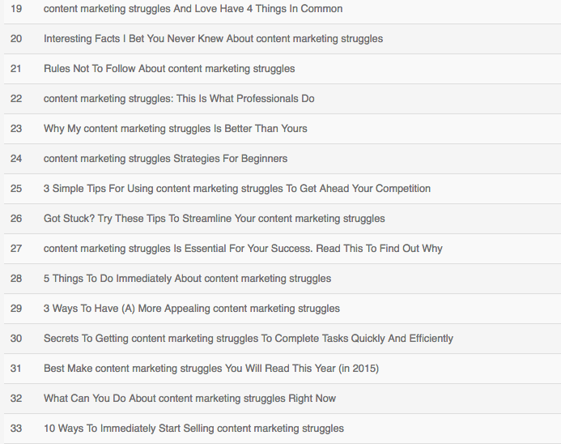Click row number 28
Viewport: 561px width, 444px height.
(x=16, y=279)
